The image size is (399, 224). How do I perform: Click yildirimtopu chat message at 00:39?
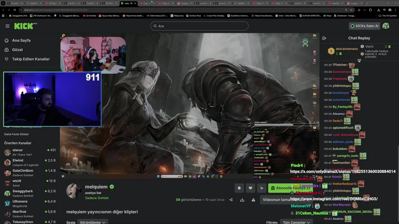coord(341,86)
